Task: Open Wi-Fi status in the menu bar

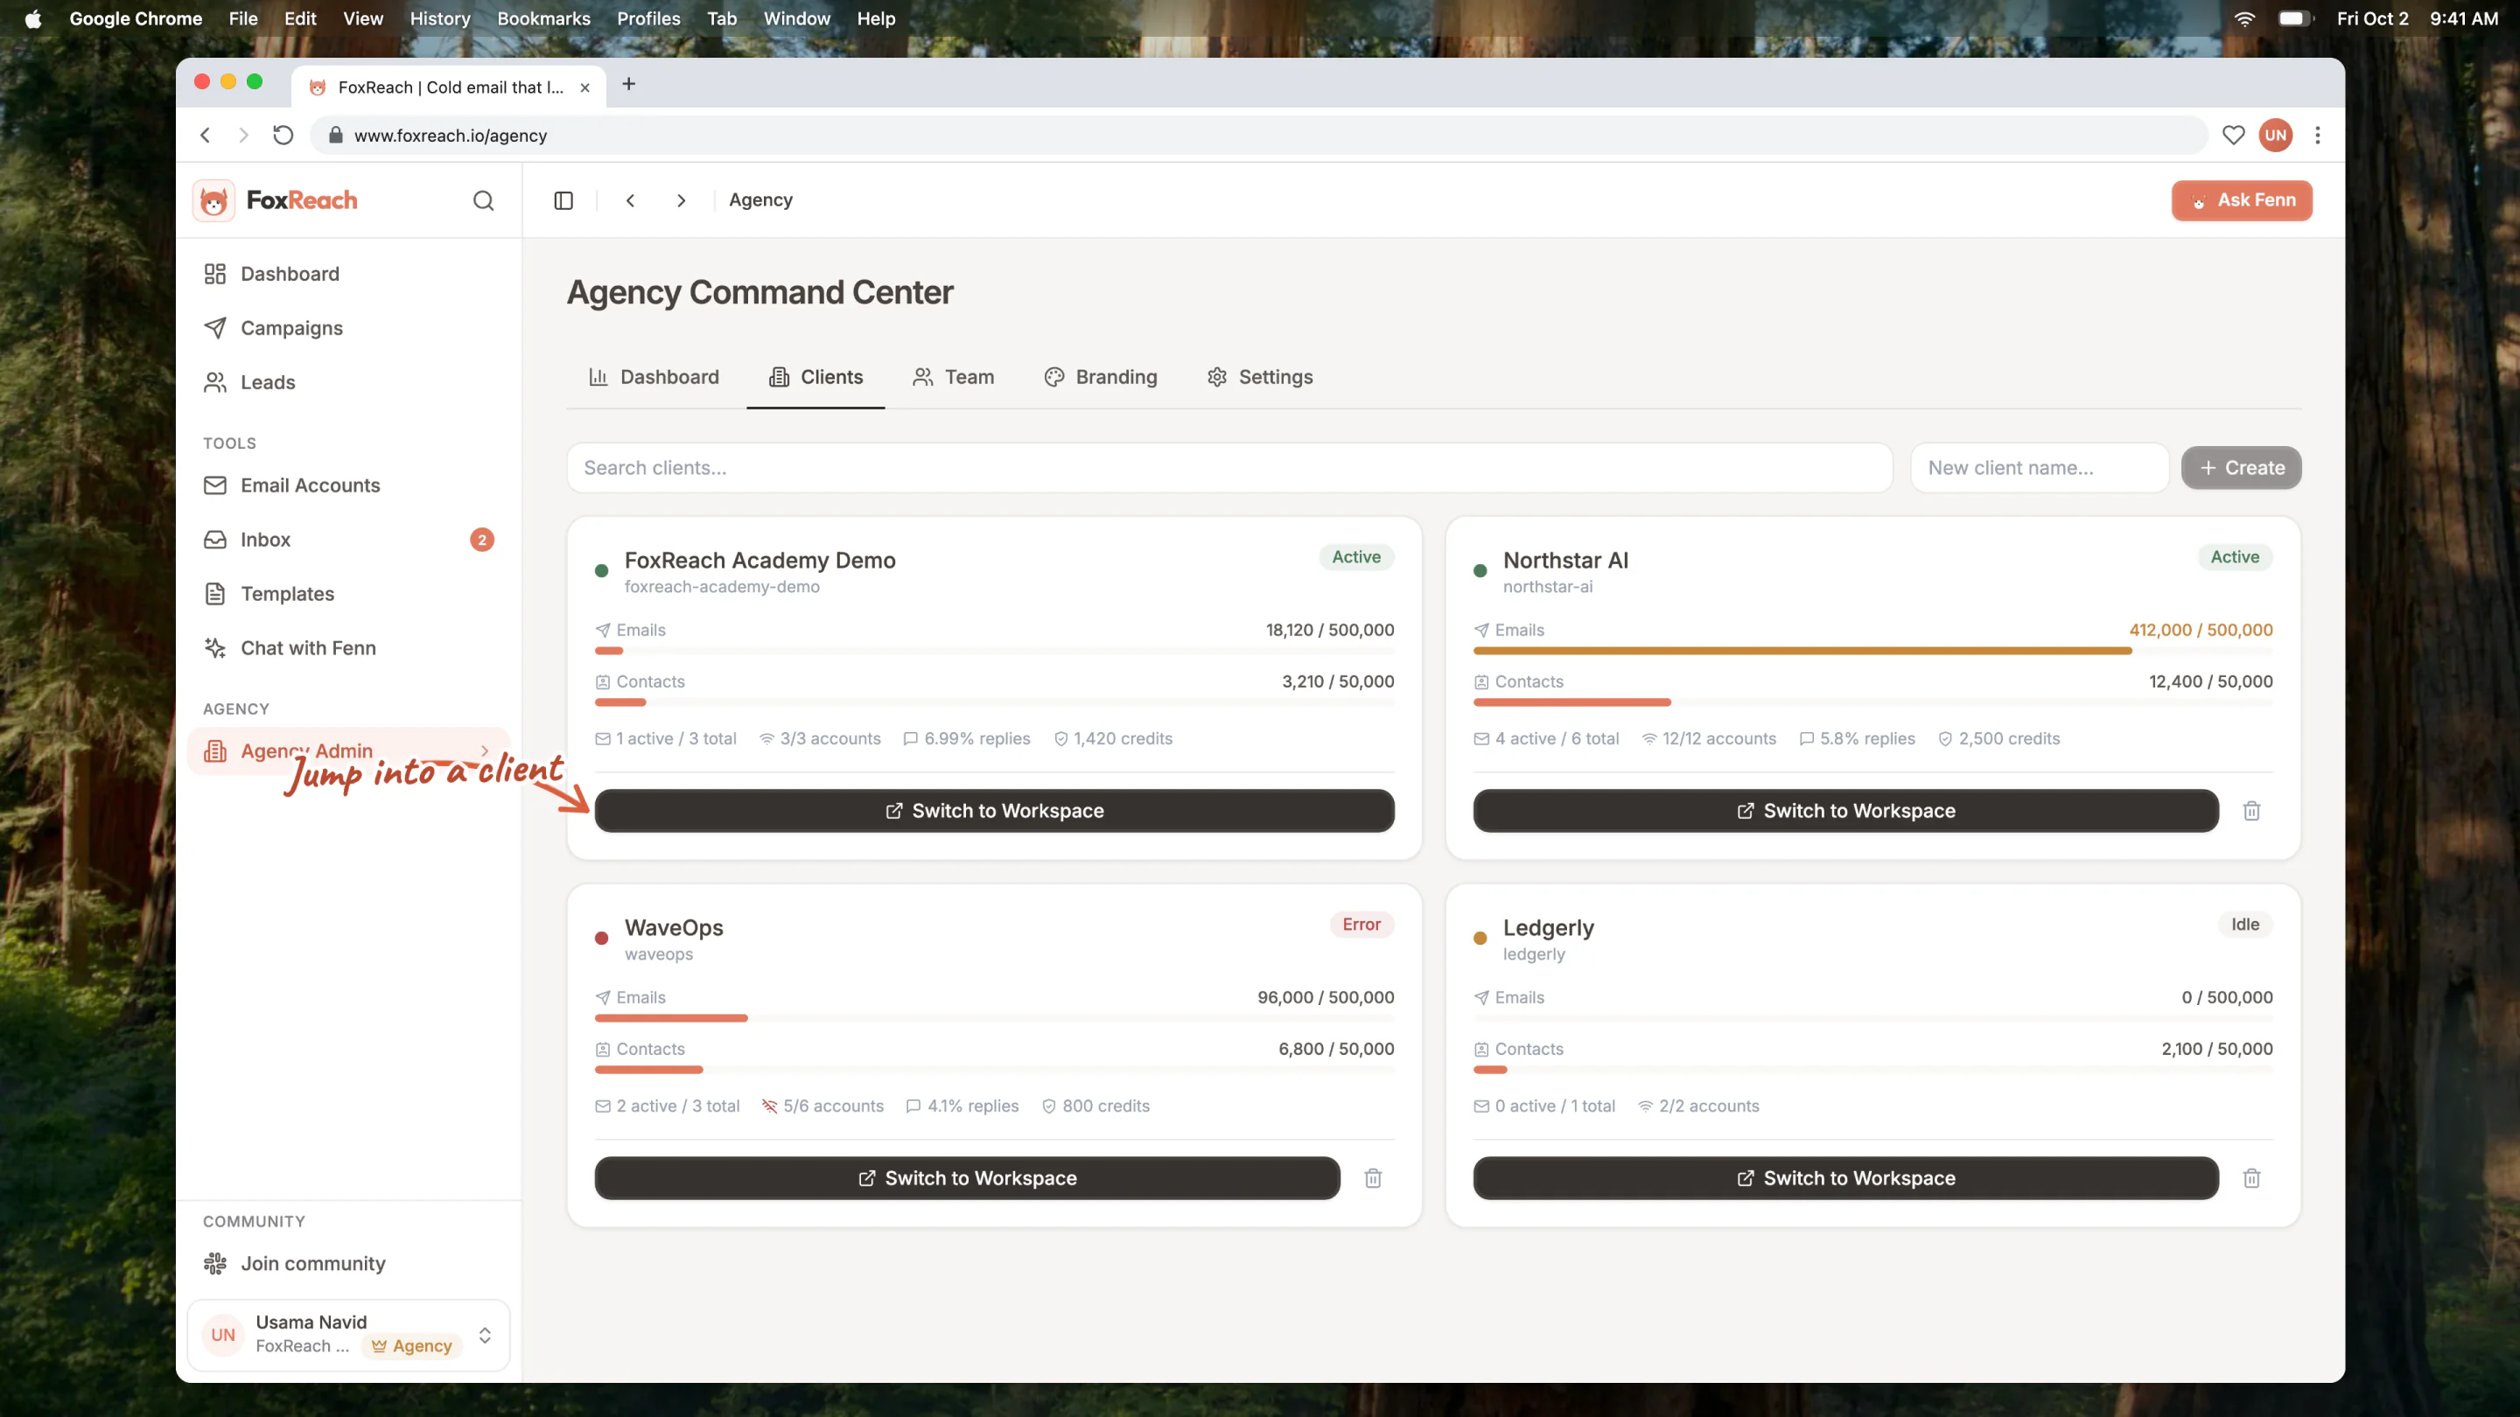Action: [x=2245, y=18]
